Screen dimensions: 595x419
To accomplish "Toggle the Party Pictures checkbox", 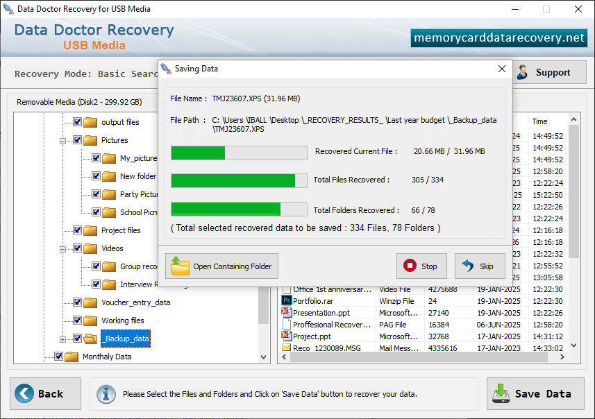I will [x=96, y=194].
